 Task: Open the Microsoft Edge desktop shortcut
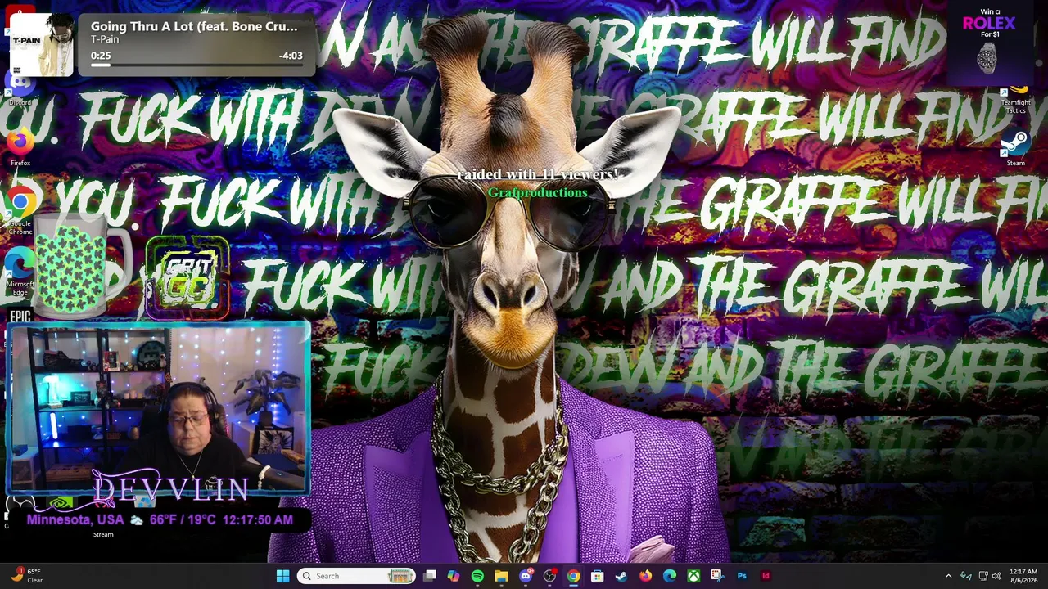point(20,272)
